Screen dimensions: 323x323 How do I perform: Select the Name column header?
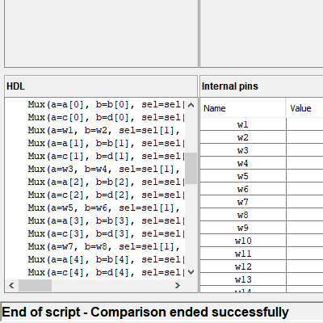coord(243,108)
